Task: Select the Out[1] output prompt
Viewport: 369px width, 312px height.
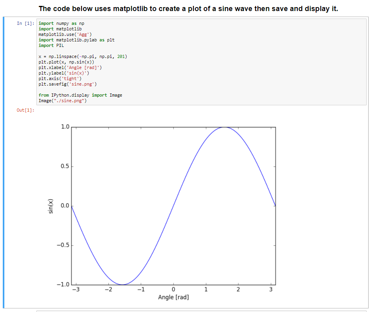Action: point(25,110)
